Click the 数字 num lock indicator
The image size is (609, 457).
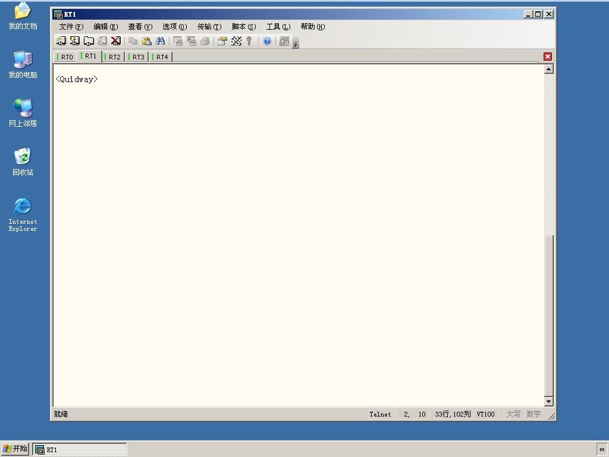533,414
